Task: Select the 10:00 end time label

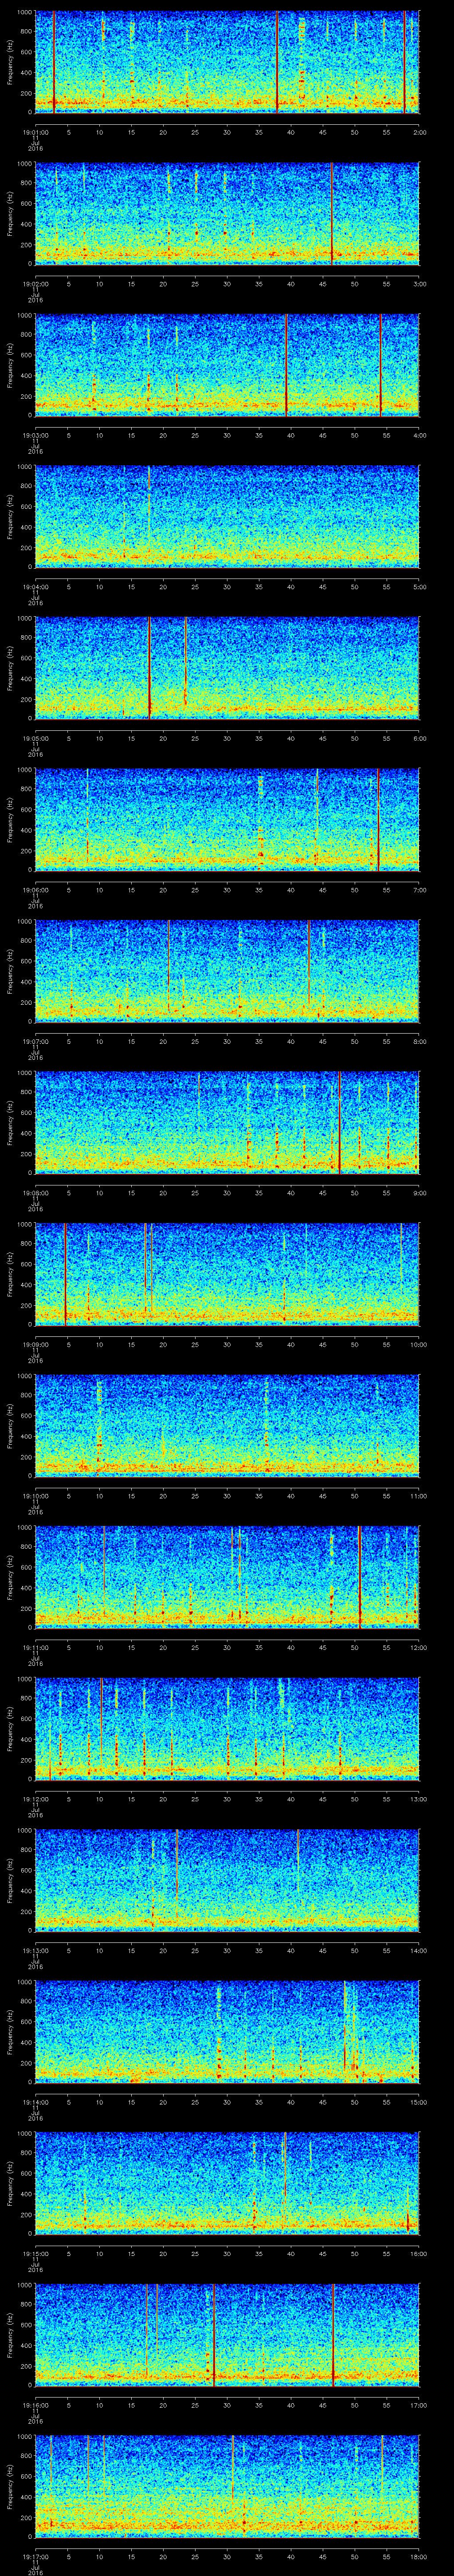Action: 418,1344
